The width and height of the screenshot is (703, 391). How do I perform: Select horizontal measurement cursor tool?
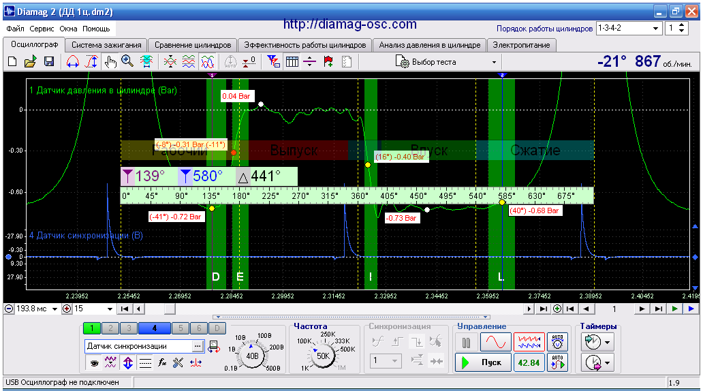coord(73,61)
